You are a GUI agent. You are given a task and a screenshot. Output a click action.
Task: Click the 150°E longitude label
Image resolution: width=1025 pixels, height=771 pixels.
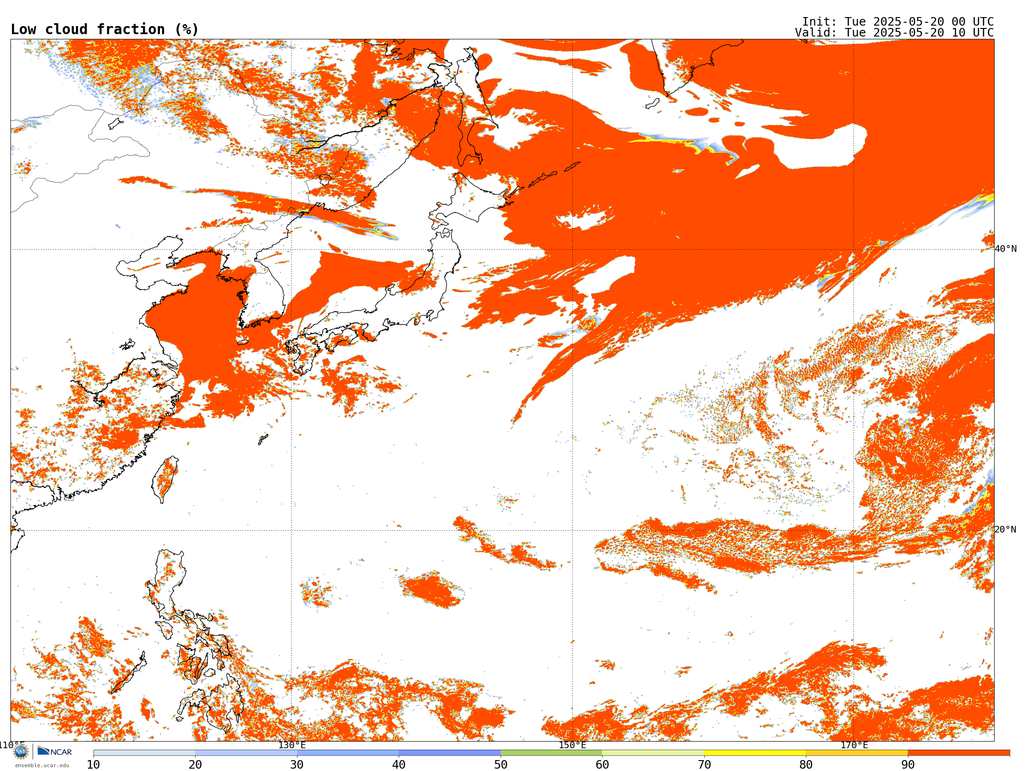(572, 745)
